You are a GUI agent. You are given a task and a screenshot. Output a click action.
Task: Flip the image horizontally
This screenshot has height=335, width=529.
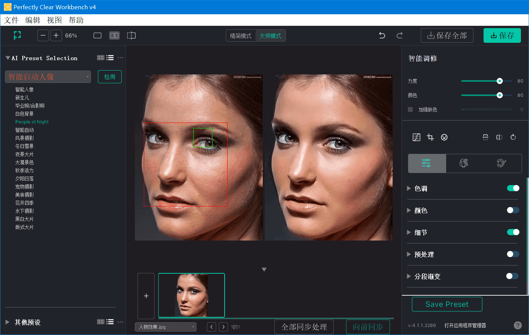point(499,137)
